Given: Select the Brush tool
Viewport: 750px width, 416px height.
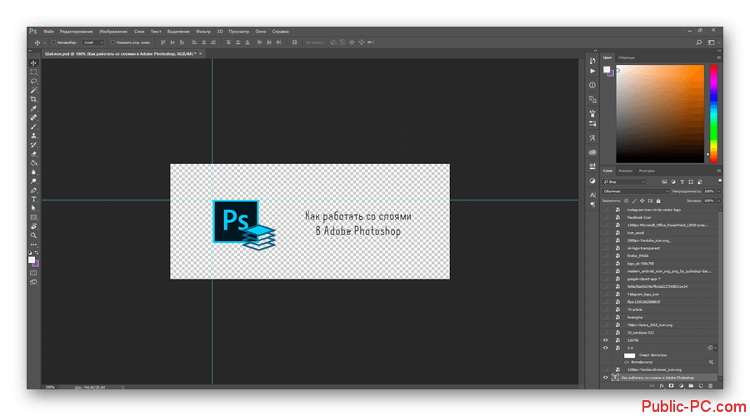Looking at the screenshot, I should pos(33,126).
